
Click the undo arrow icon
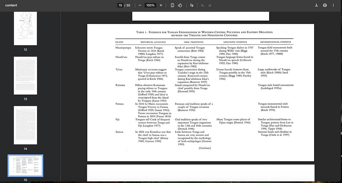pyautogui.click(x=202, y=5)
